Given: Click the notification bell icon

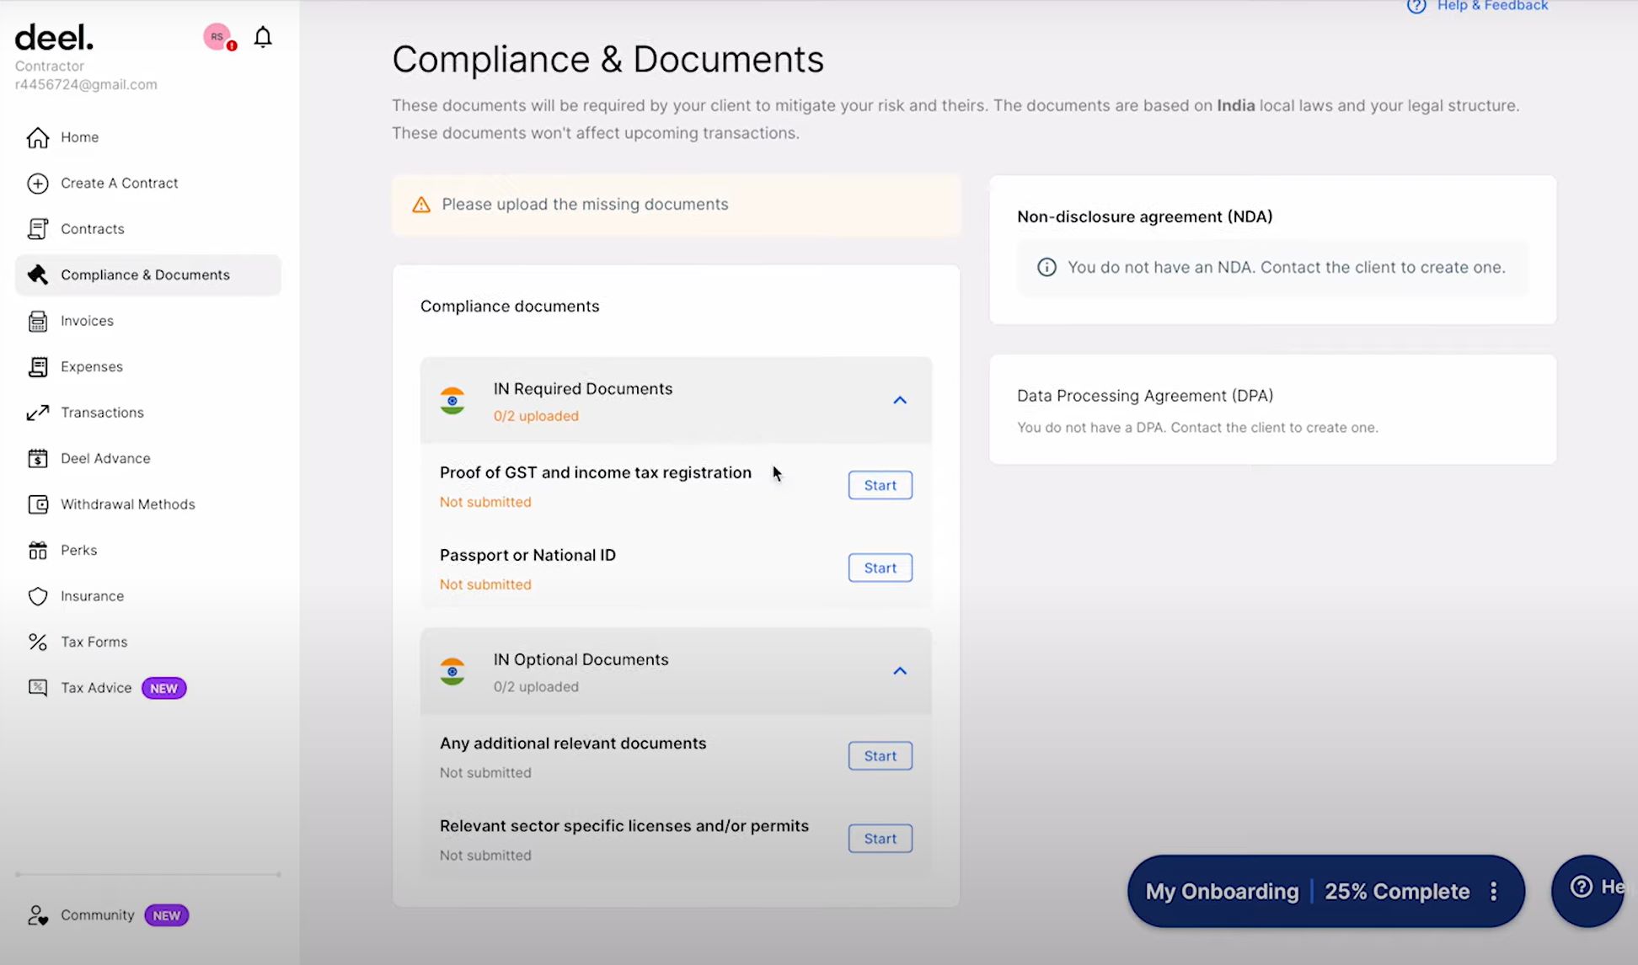Looking at the screenshot, I should (x=263, y=37).
